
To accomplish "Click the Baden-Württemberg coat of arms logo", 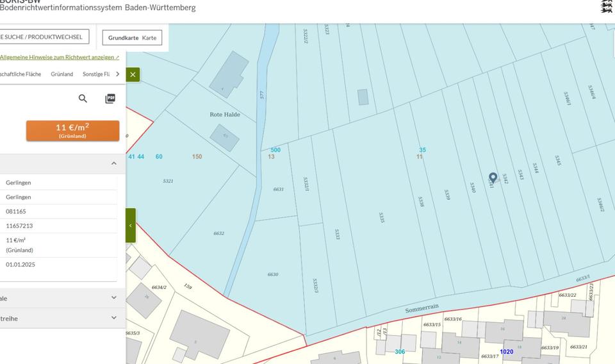I will pyautogui.click(x=606, y=6).
